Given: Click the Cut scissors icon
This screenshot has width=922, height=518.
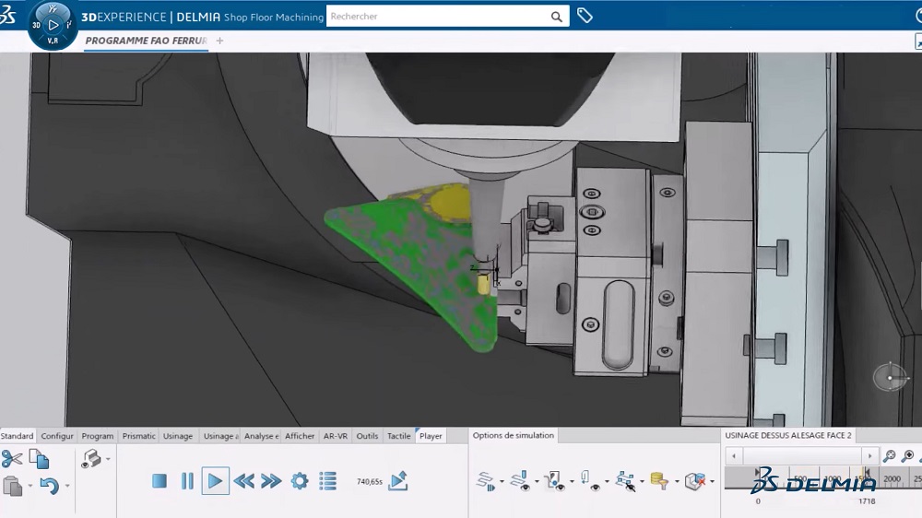Looking at the screenshot, I should [x=12, y=459].
